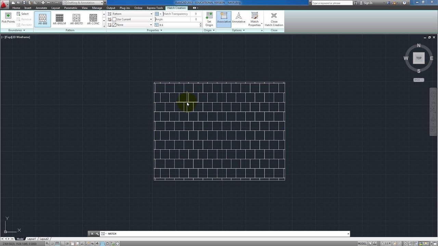
Task: Click the Set Origin tool
Action: coord(209,19)
